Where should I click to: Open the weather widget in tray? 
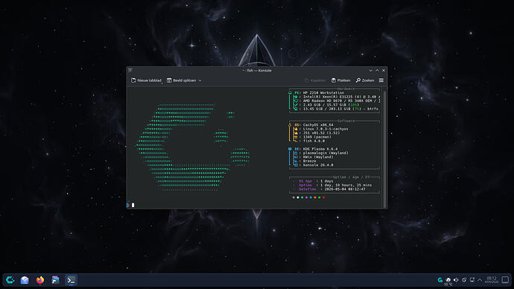click(448, 281)
